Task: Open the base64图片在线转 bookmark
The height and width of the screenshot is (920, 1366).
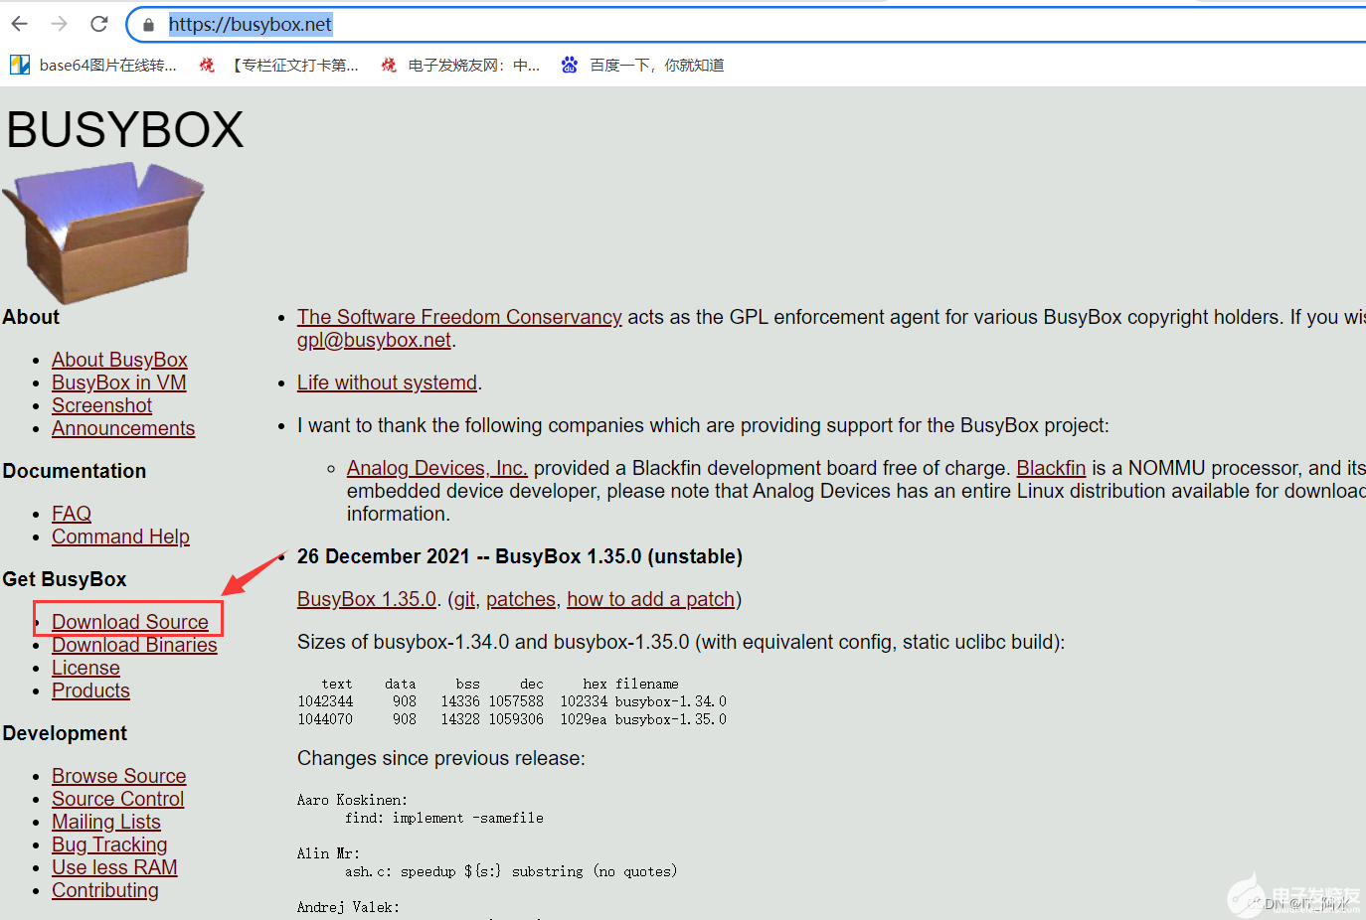Action: (93, 66)
